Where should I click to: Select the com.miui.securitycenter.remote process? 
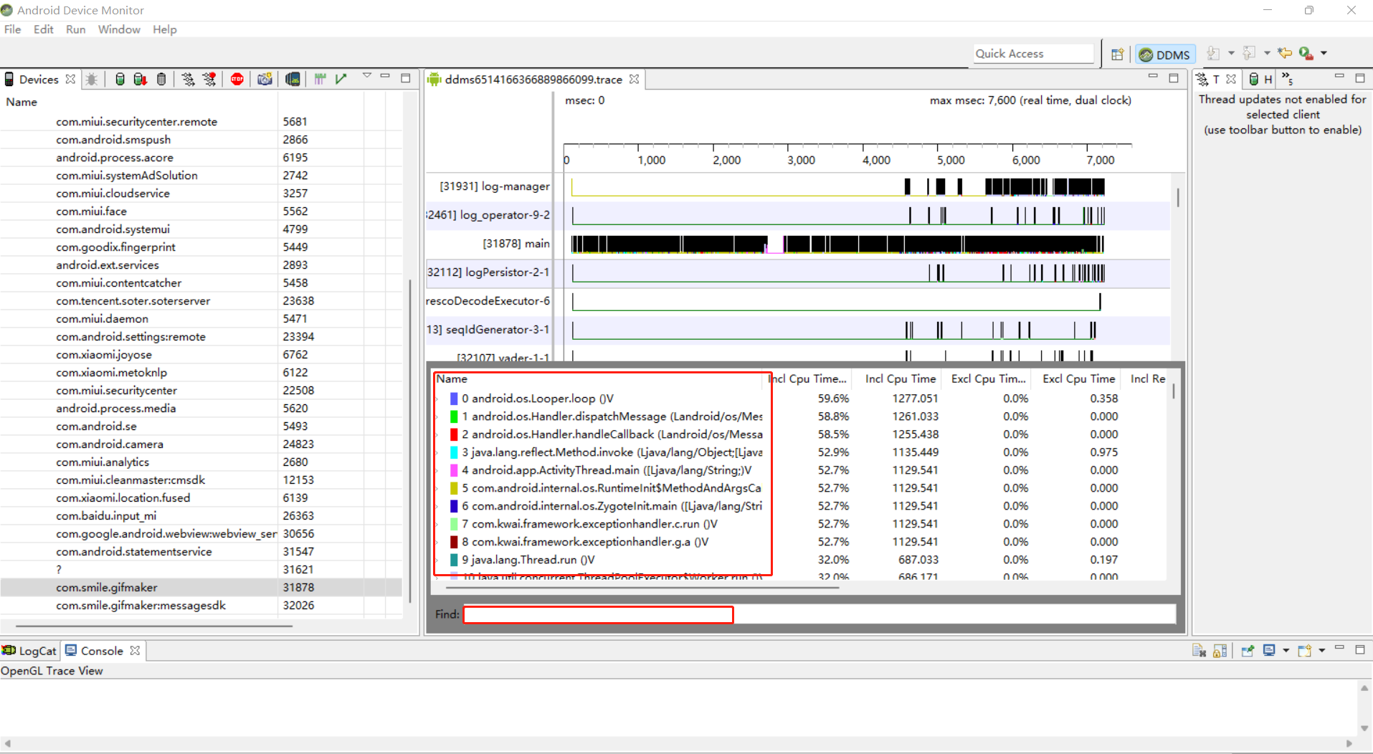coord(201,121)
